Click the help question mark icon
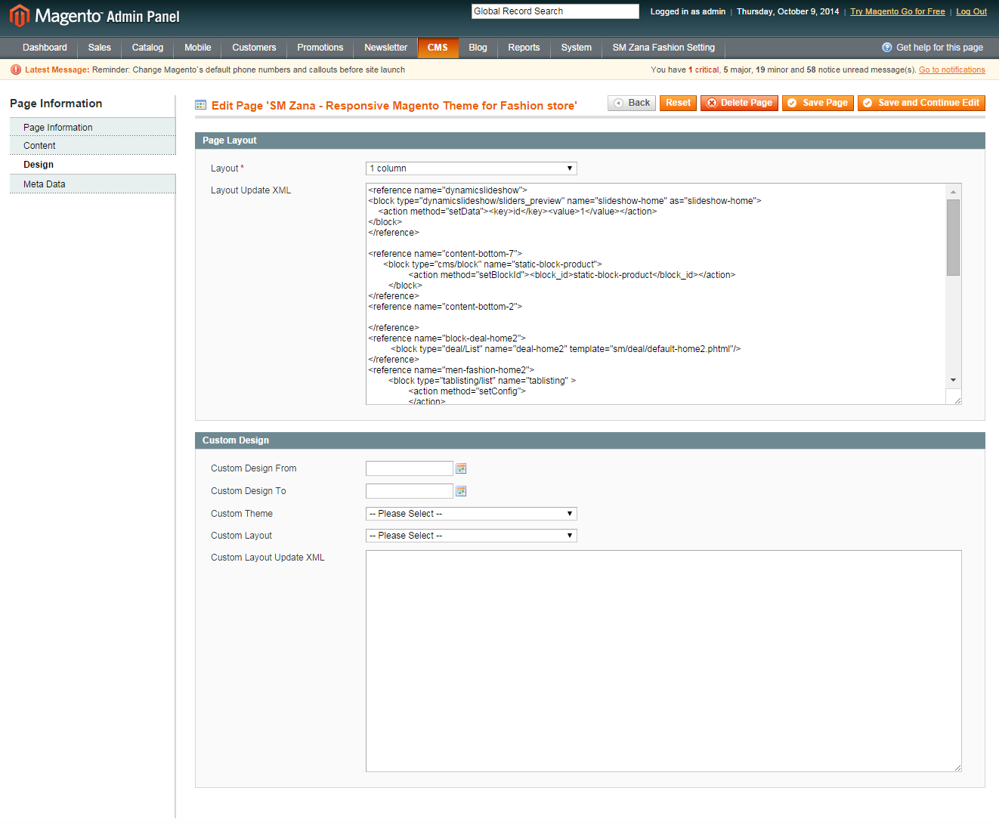Screen dimensions: 999x825 (x=887, y=48)
